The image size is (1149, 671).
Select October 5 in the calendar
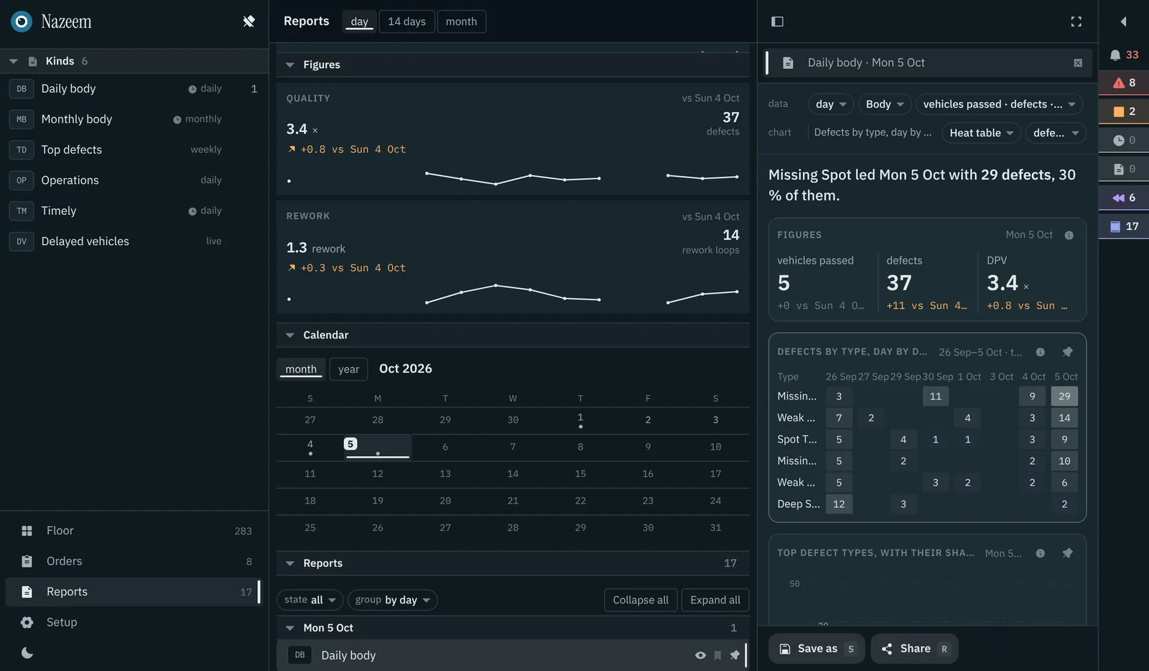tap(378, 447)
